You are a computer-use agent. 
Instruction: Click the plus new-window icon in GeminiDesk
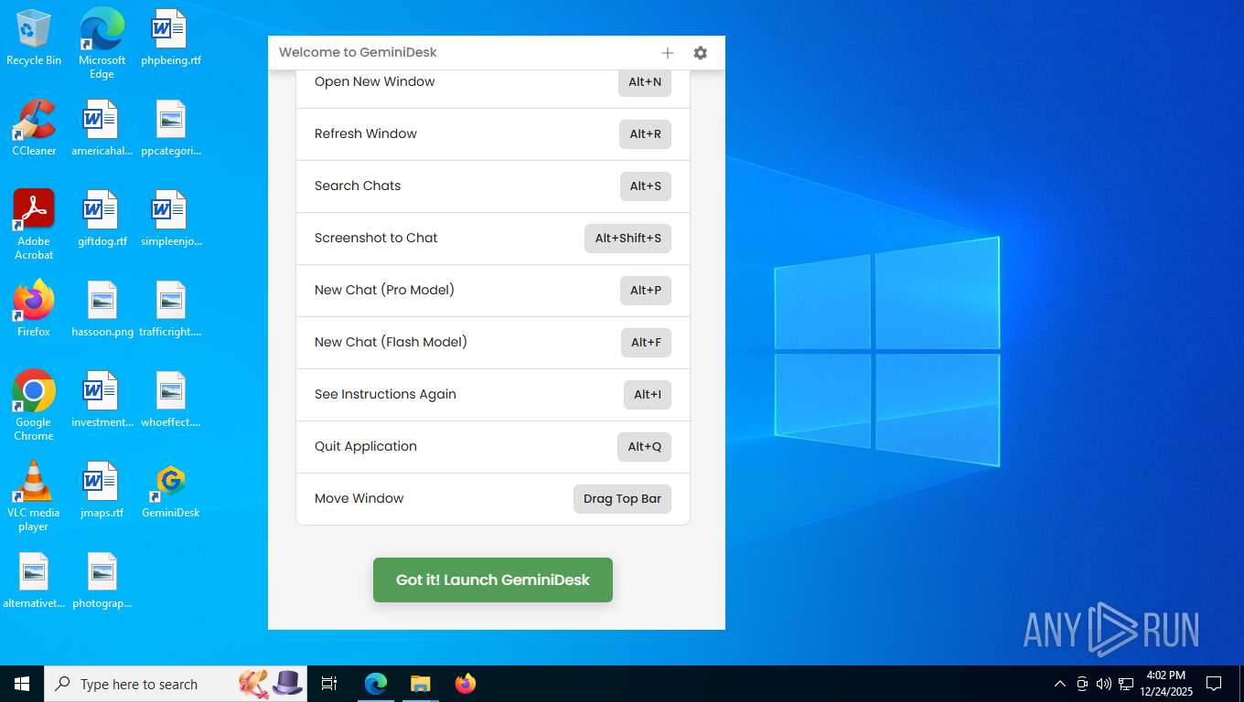click(668, 53)
